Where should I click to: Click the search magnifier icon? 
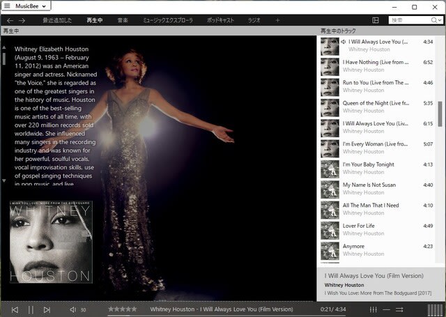click(x=433, y=20)
